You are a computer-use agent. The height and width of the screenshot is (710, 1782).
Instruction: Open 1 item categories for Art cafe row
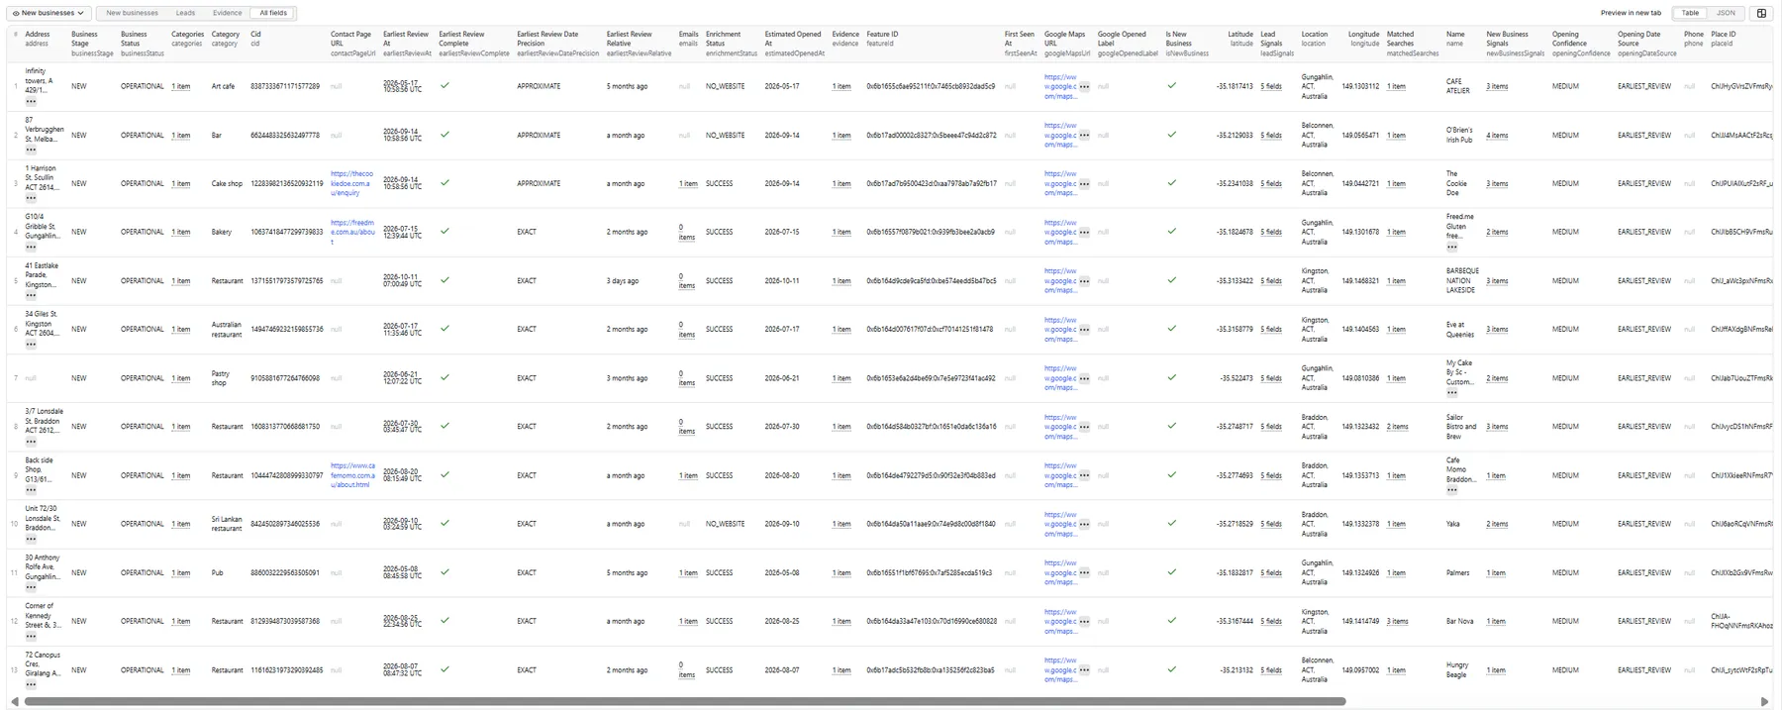pyautogui.click(x=181, y=86)
